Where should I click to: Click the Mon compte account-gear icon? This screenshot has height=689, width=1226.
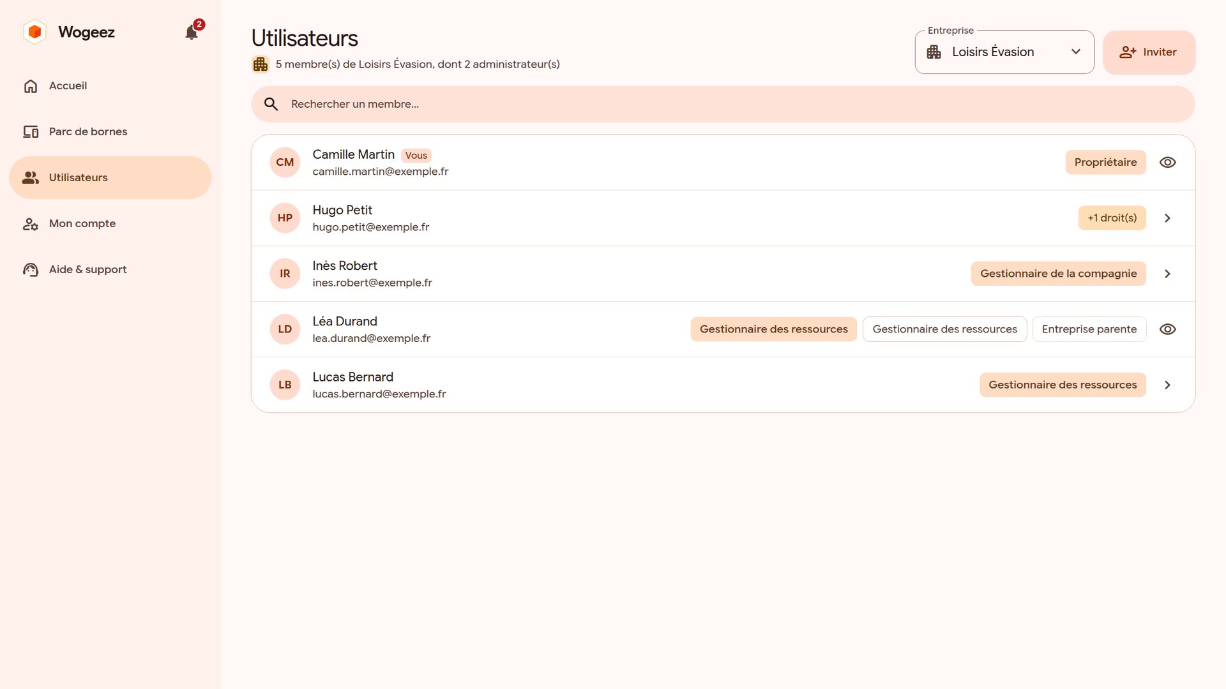point(31,224)
